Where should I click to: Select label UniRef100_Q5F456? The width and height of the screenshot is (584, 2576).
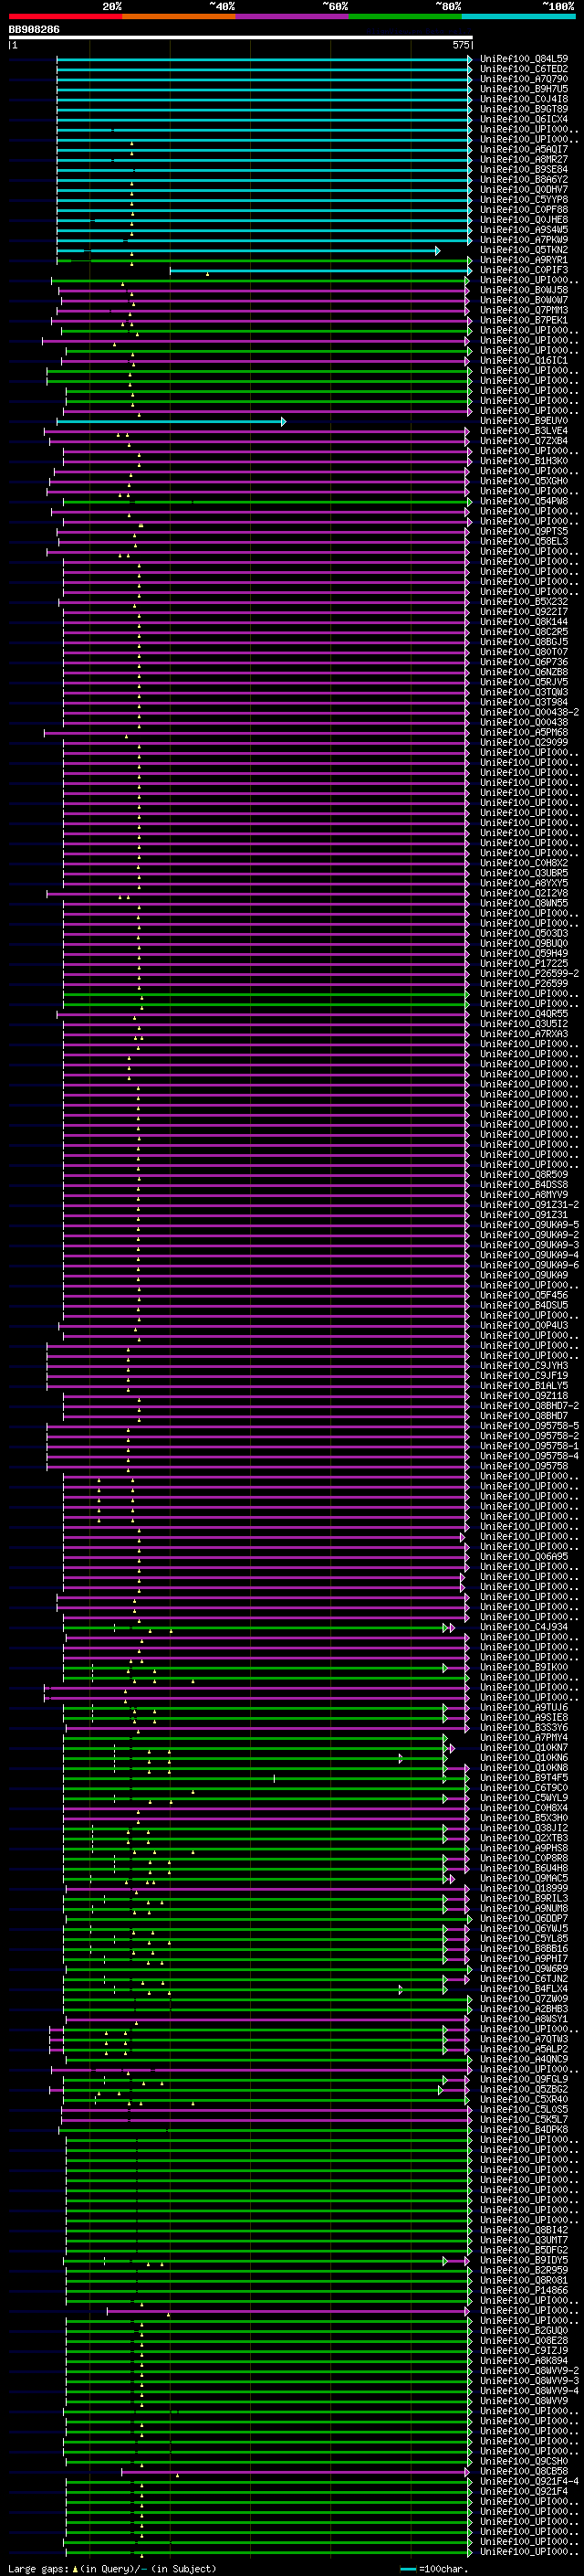[x=524, y=1295]
